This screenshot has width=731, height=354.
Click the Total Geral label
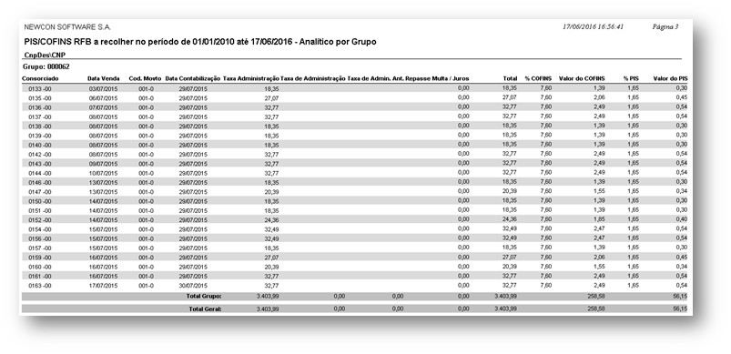205,308
